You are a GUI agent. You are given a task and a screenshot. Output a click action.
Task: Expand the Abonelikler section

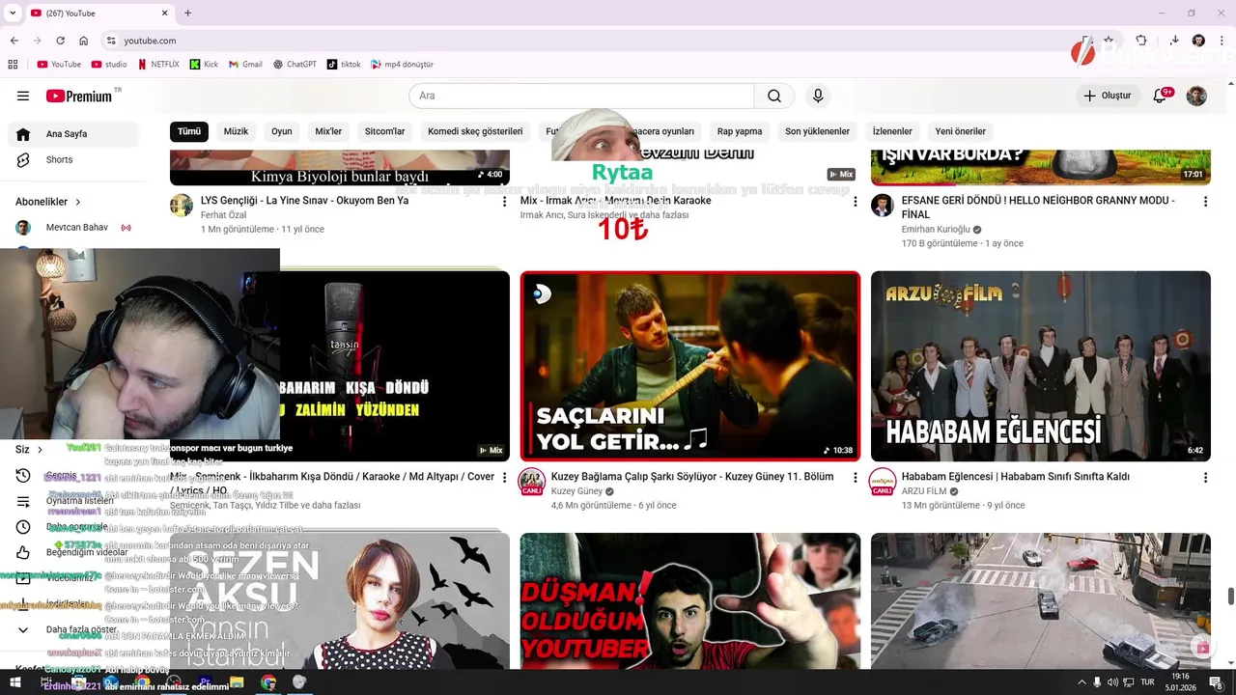point(48,202)
